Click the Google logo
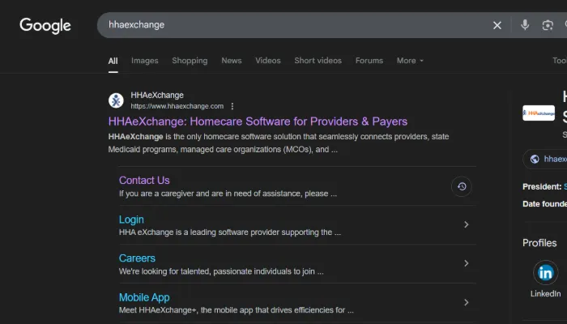The width and height of the screenshot is (567, 324). pos(45,26)
